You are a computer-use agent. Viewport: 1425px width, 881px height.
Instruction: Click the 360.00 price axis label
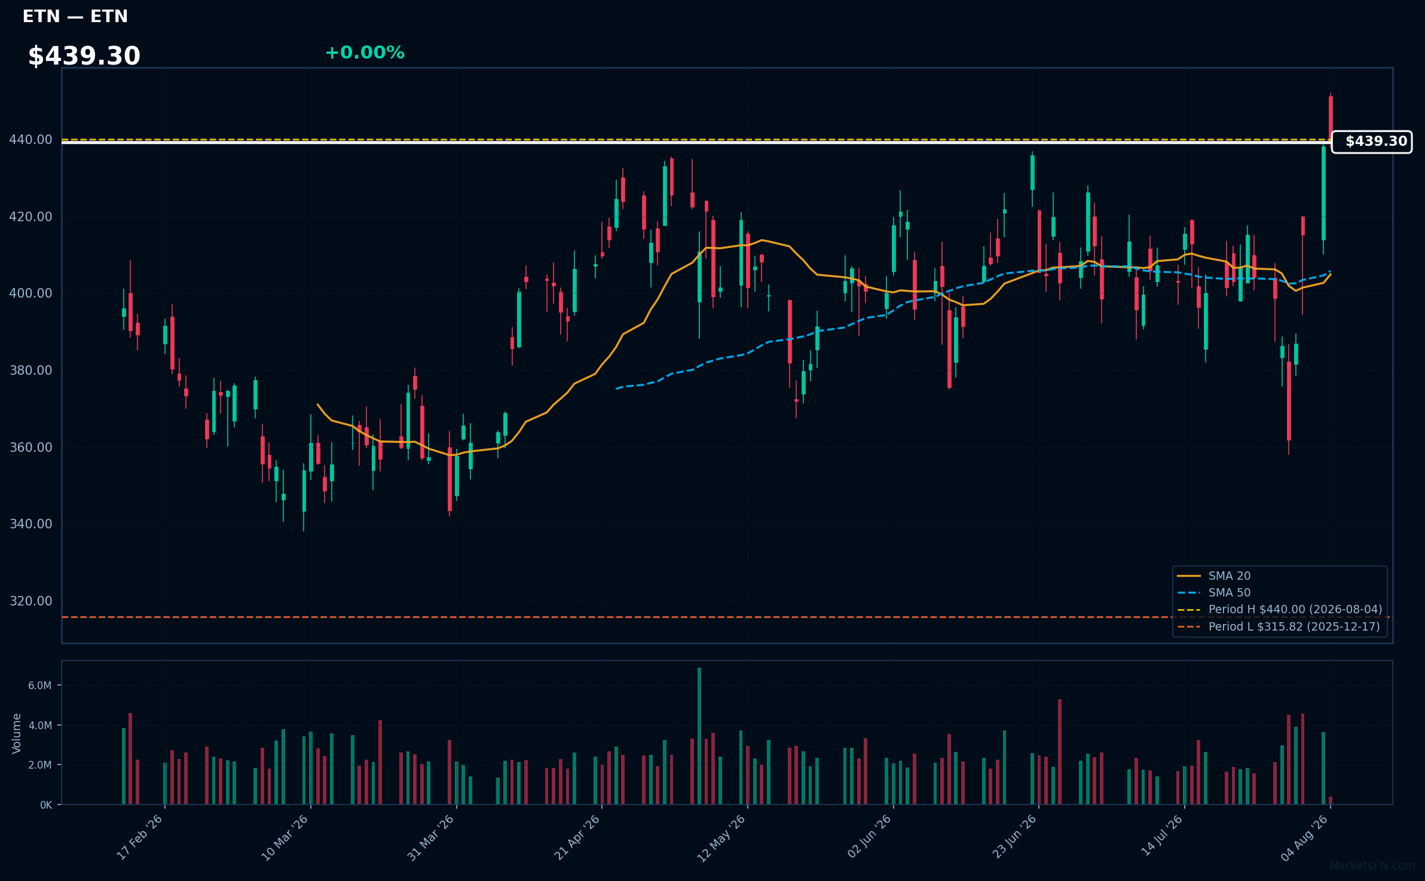pyautogui.click(x=31, y=447)
